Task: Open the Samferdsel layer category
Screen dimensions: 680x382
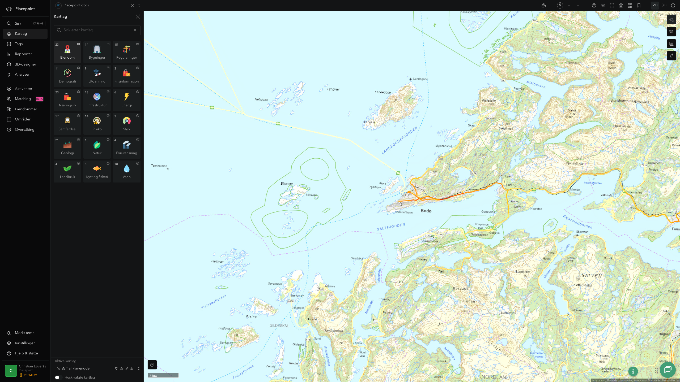Action: click(x=67, y=124)
